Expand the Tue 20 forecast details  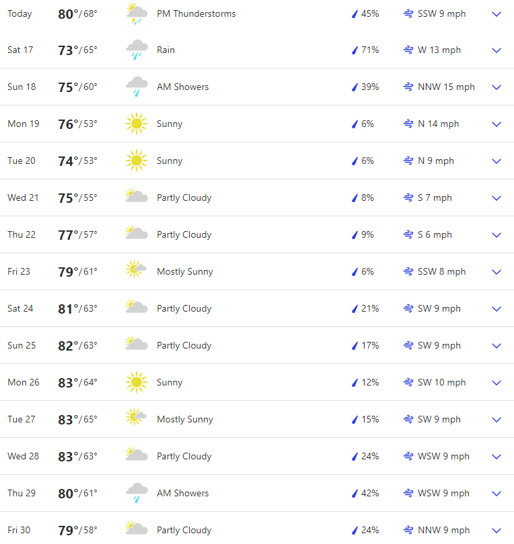coord(497,161)
